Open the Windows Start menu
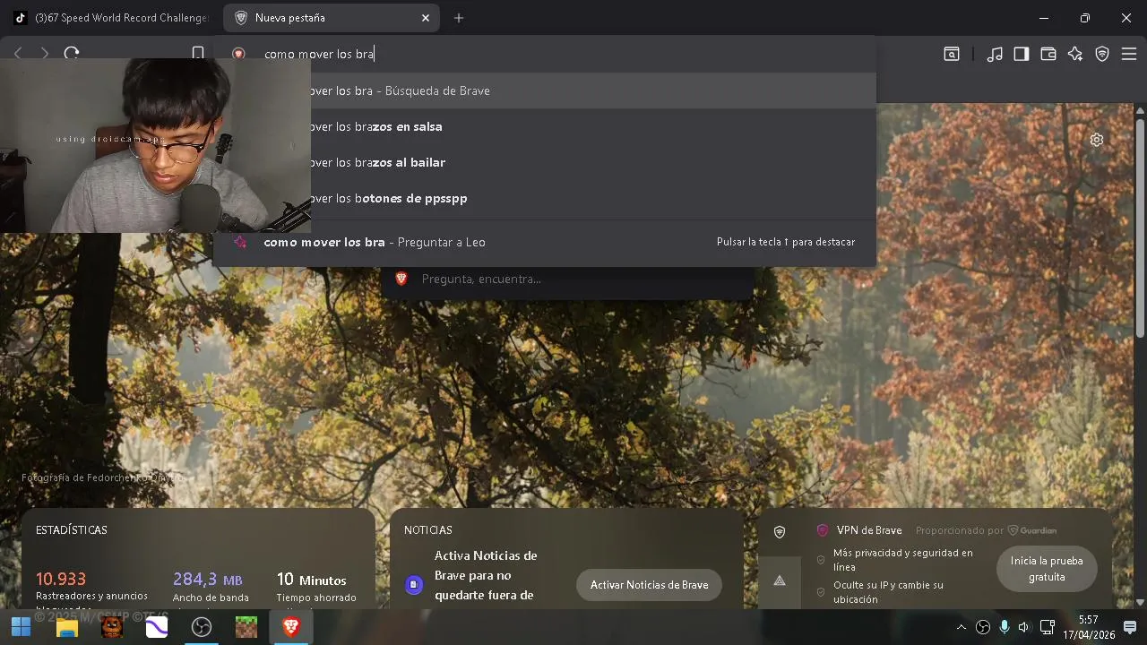The image size is (1147, 645). pos(21,627)
